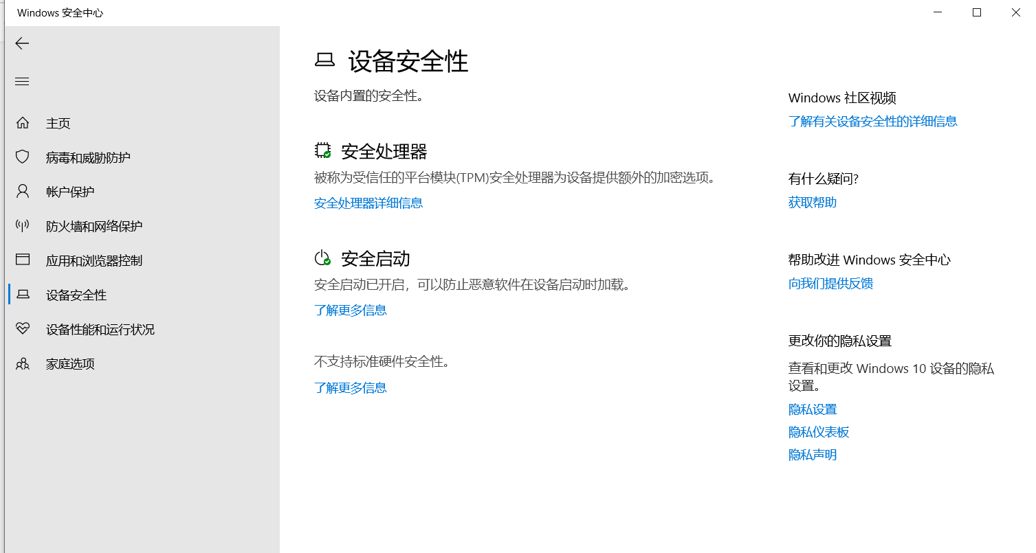Screen dimensions: 1036x553
Task: Open 了解有关设备安全性的详细信息 video link
Action: click(873, 121)
